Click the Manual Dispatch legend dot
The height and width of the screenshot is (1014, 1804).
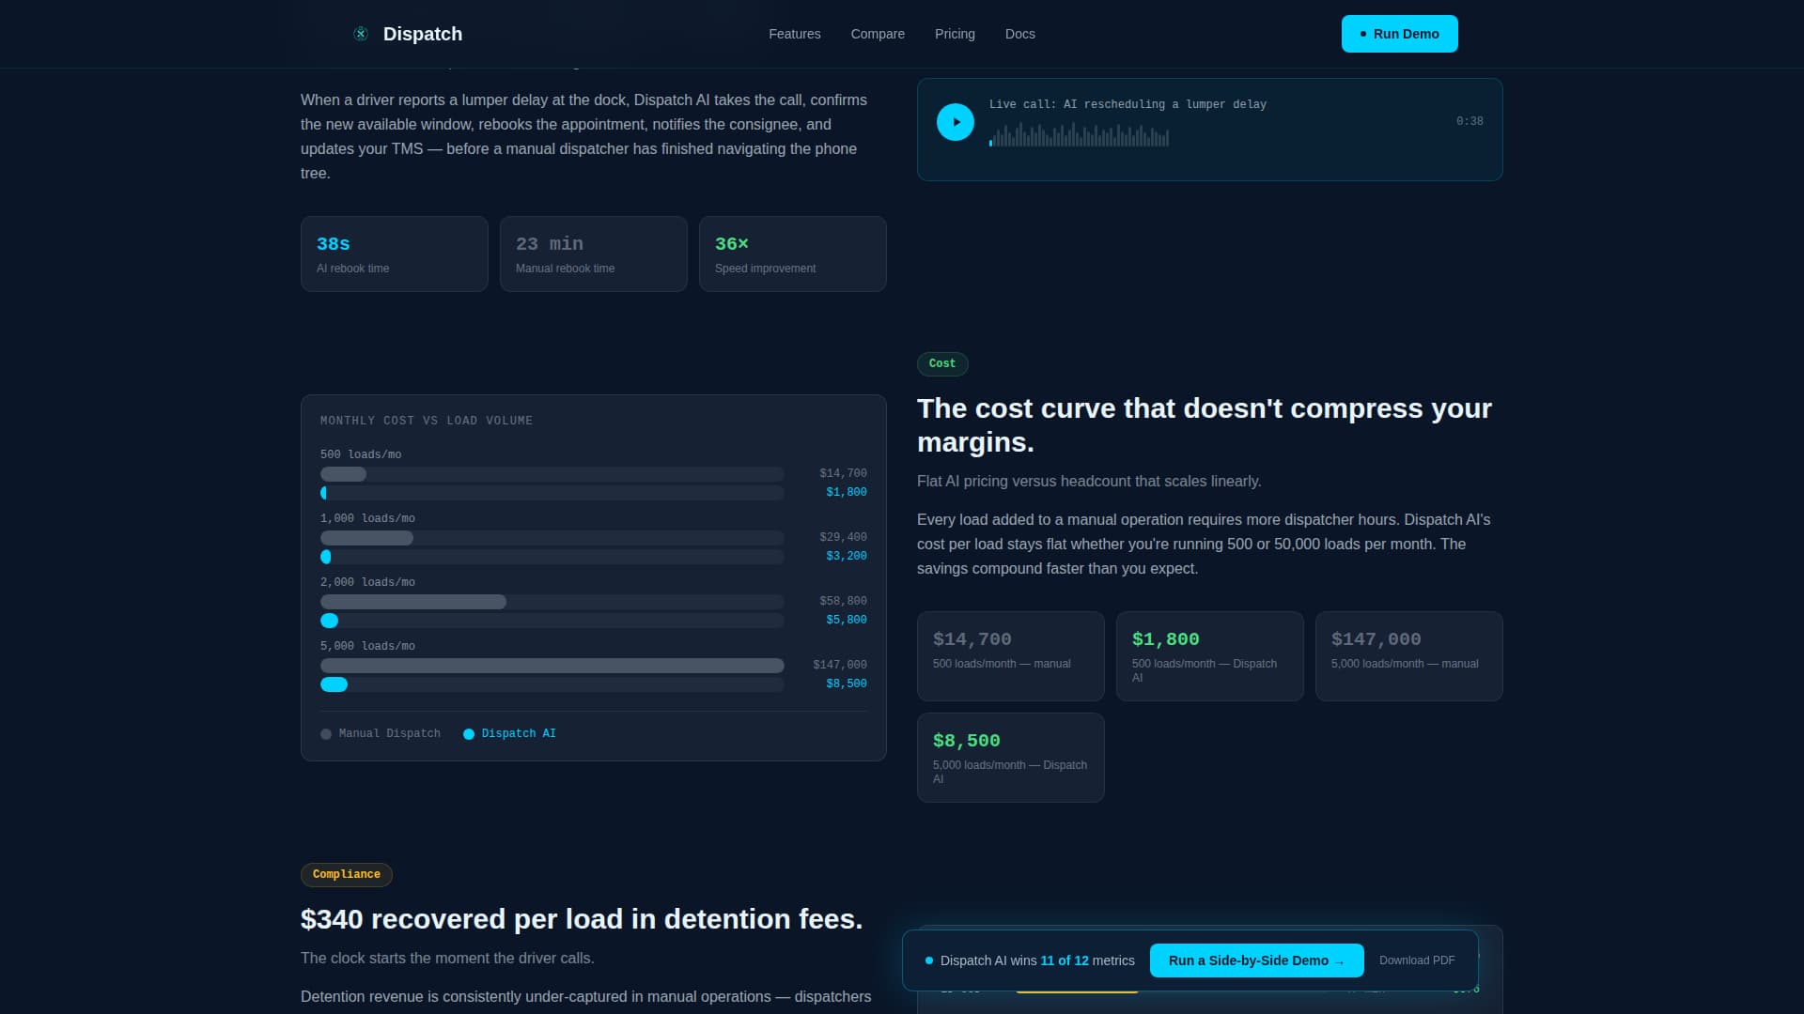point(326,734)
